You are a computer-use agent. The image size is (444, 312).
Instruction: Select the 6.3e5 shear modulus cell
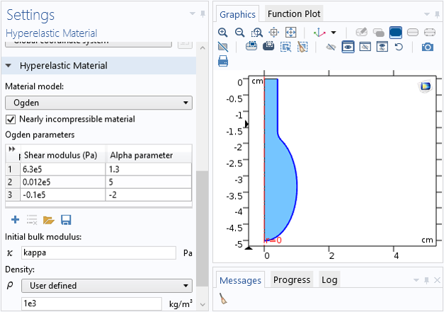point(62,169)
